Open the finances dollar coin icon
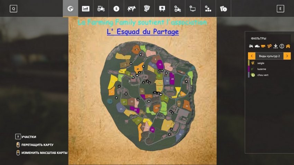This screenshot has height=165, width=294. click(116, 9)
